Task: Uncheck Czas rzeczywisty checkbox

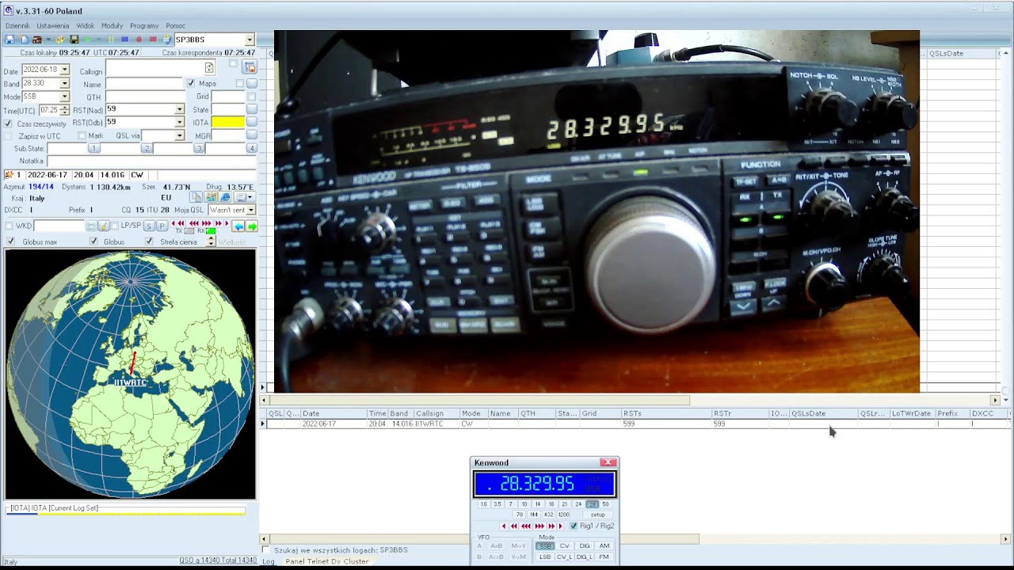Action: coord(8,123)
